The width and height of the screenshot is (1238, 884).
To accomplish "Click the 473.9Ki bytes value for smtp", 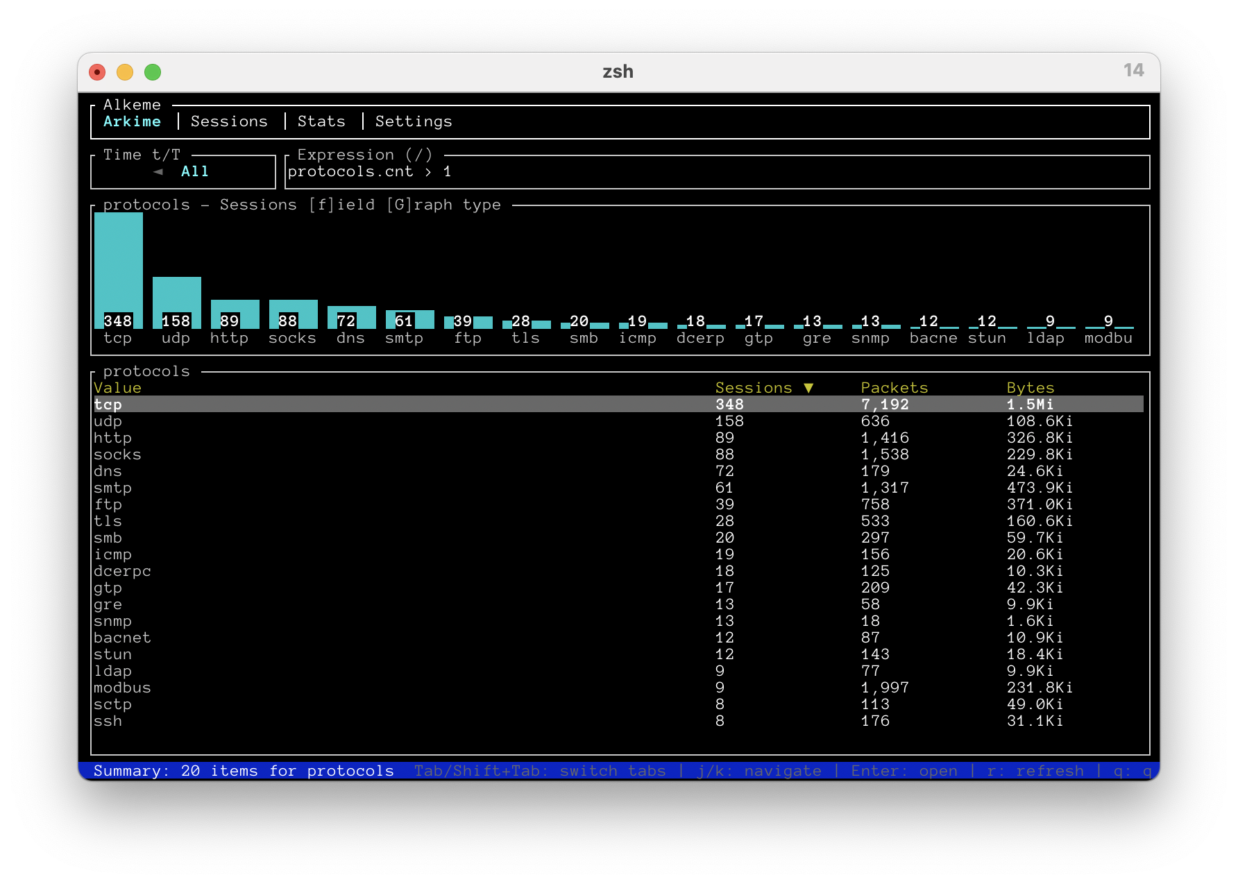I will (x=1040, y=488).
